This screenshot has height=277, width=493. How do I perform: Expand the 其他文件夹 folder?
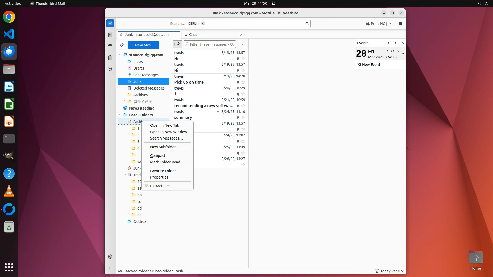[125, 102]
